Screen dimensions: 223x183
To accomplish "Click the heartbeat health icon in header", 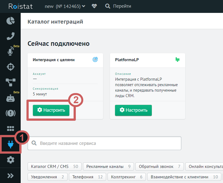I will pyautogui.click(x=94, y=6).
